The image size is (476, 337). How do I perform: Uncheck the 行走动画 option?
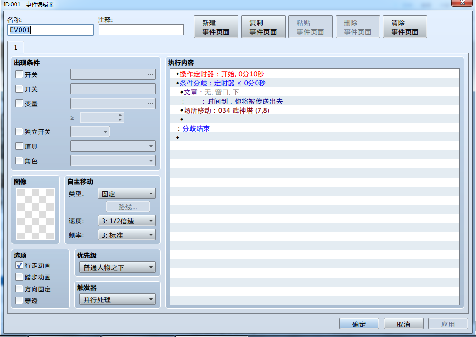pyautogui.click(x=19, y=265)
